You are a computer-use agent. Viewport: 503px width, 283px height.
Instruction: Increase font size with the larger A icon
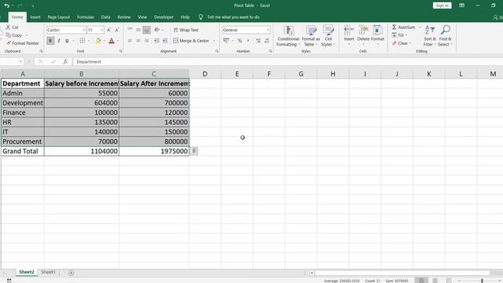(x=108, y=30)
